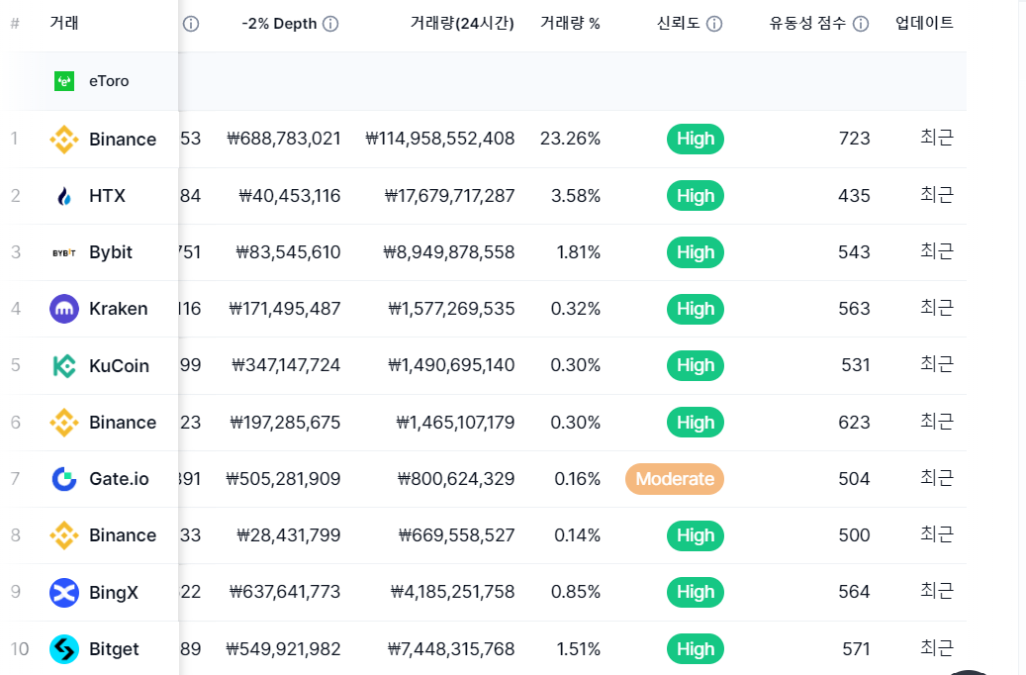Click the Moderate badge in Gate.io row

[x=675, y=479]
